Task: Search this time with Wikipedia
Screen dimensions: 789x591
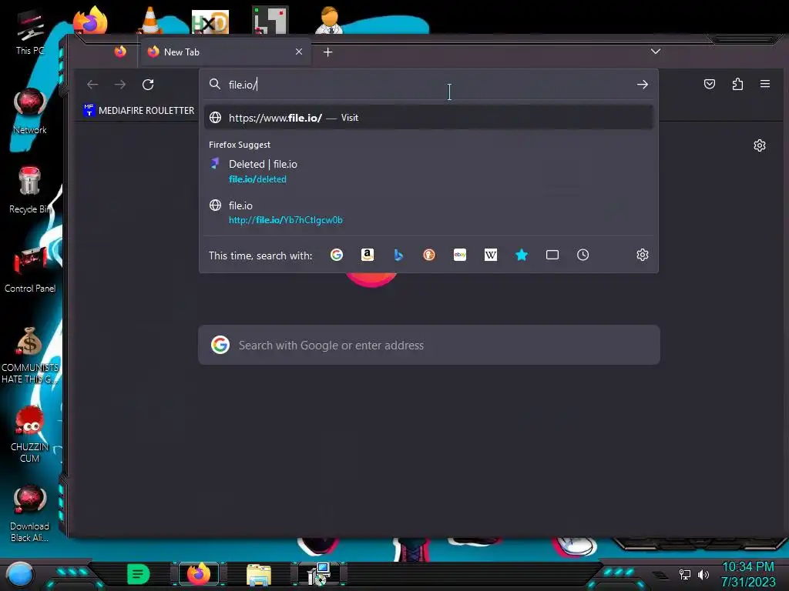Action: (491, 255)
